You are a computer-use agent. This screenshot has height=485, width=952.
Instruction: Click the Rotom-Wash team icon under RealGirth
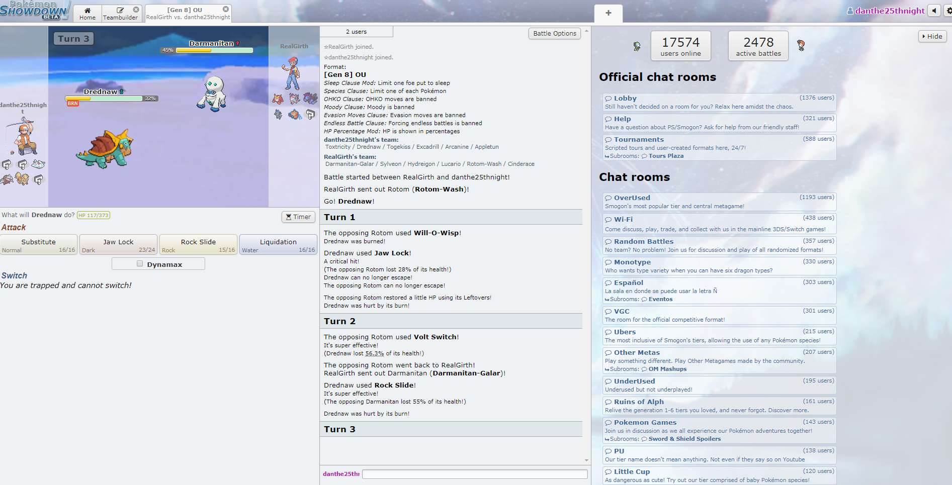pos(295,115)
